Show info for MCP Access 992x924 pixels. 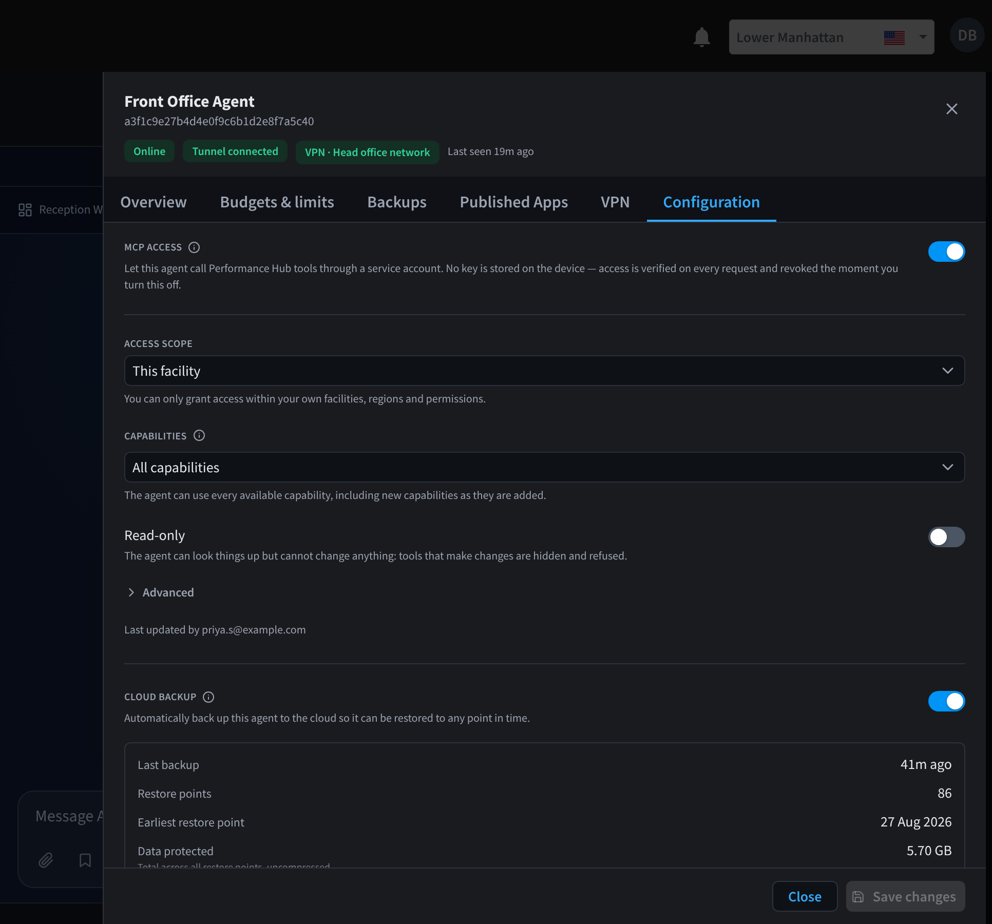click(x=194, y=247)
